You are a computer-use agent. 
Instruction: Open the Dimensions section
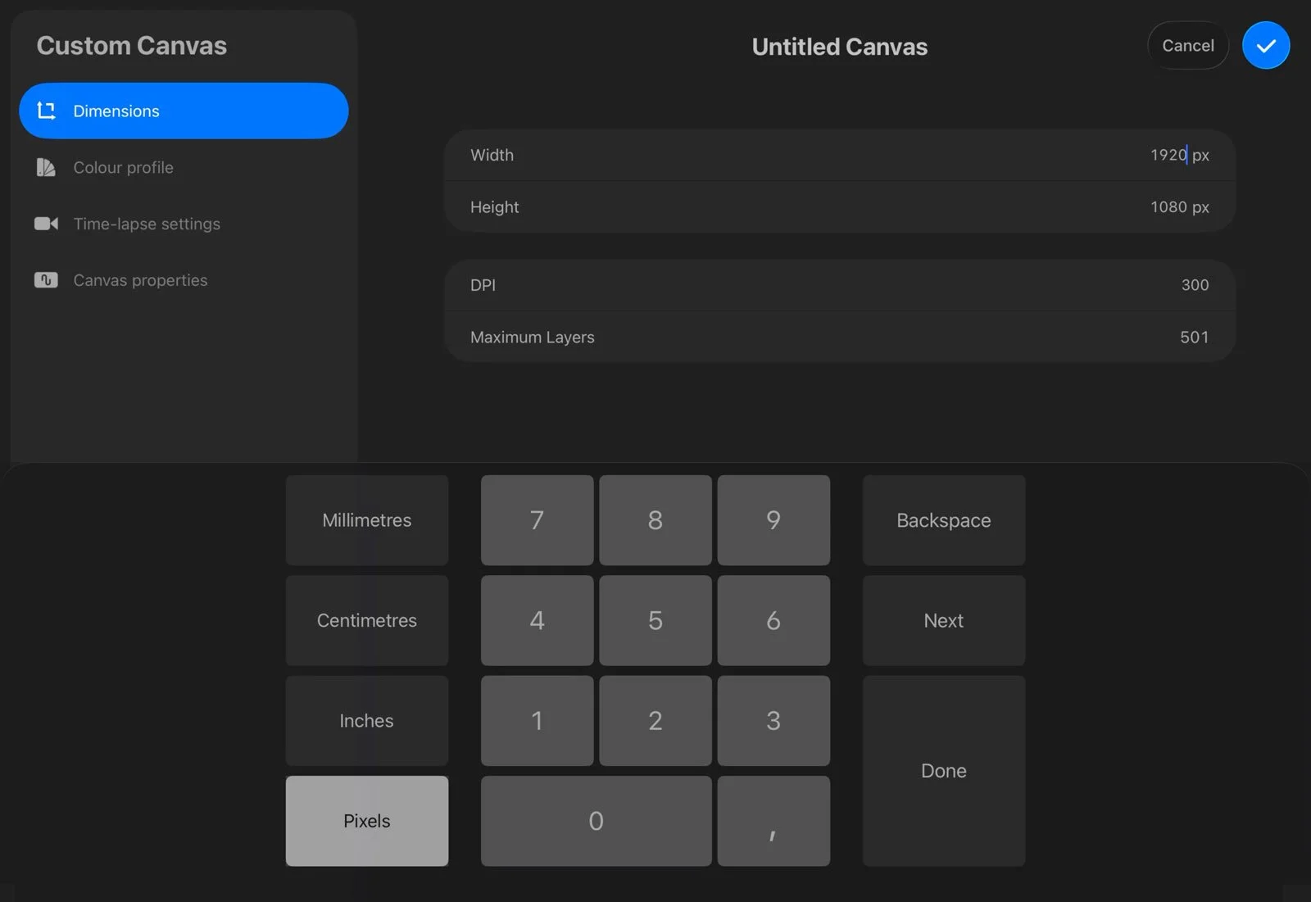[184, 111]
